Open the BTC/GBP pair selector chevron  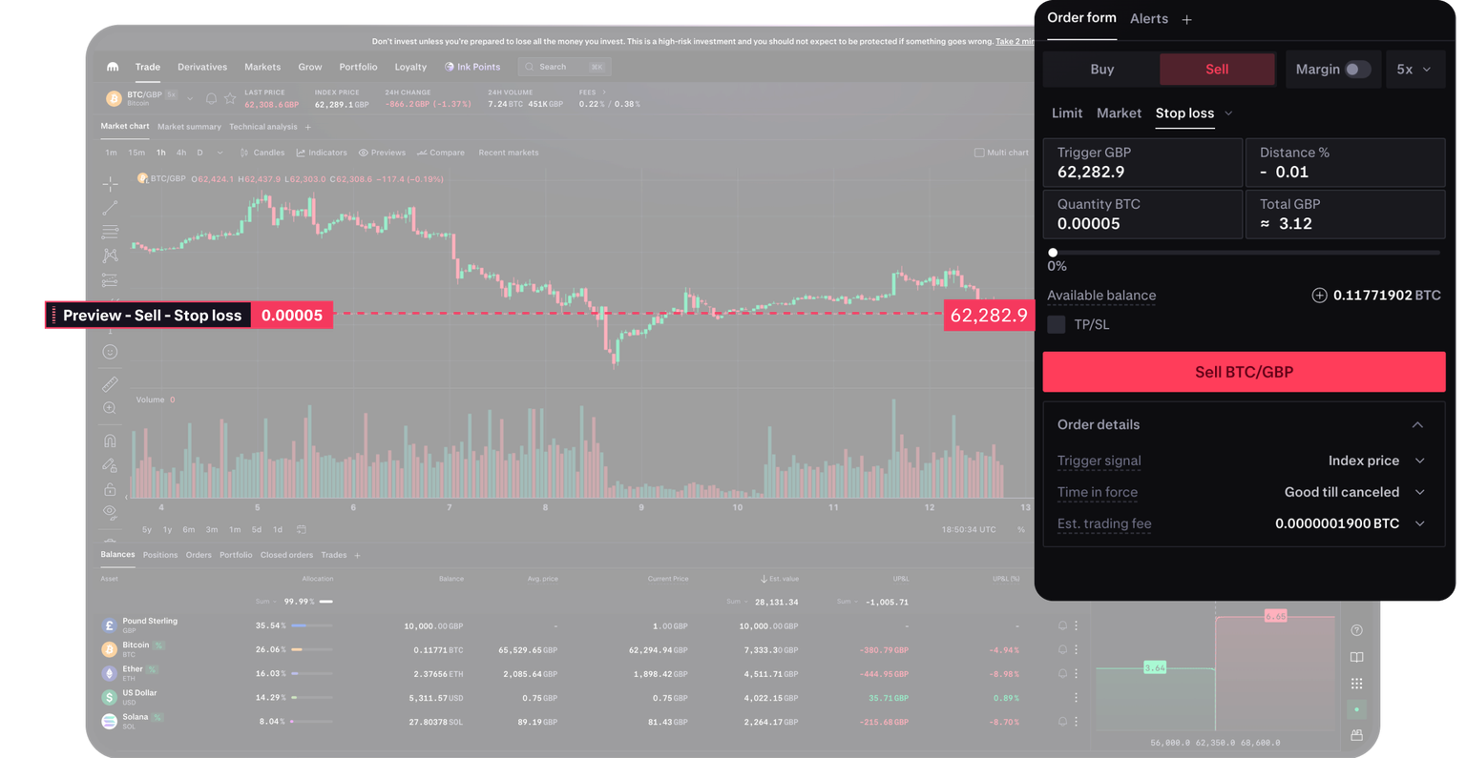[190, 98]
